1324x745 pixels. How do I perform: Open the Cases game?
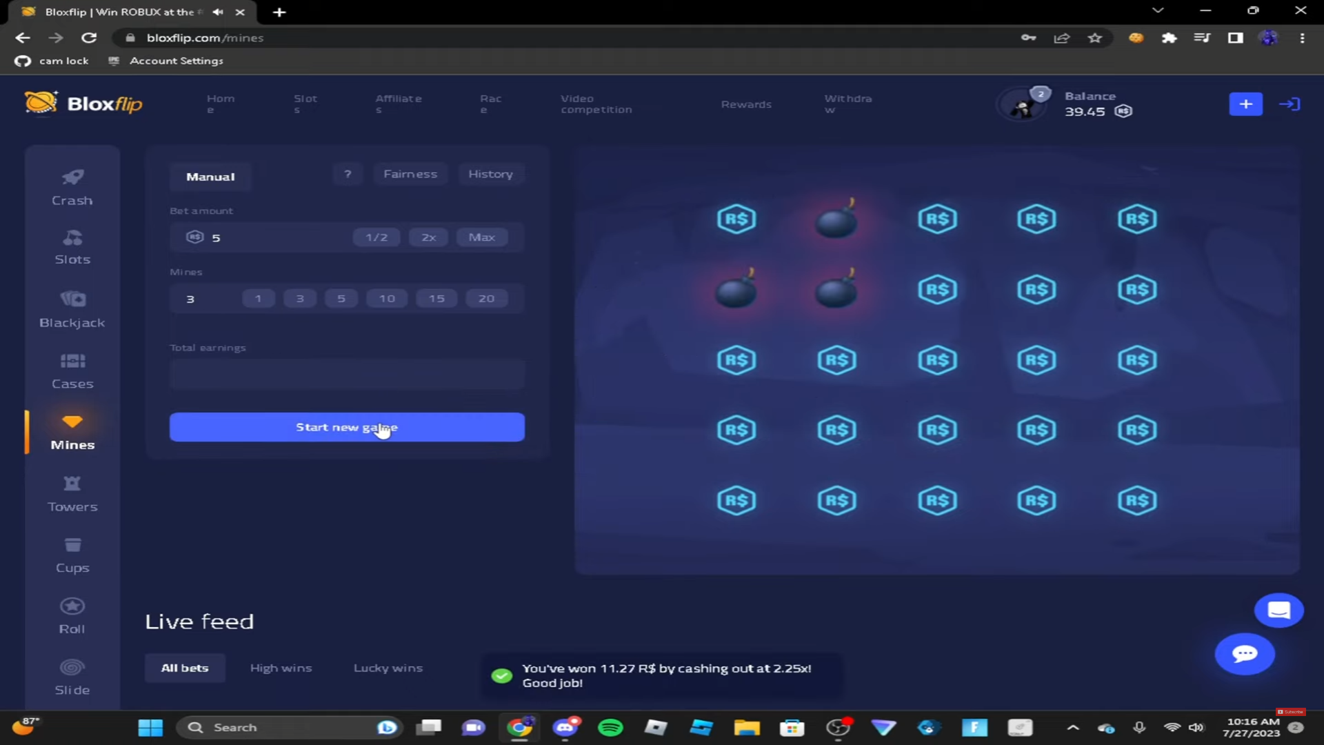(x=72, y=371)
